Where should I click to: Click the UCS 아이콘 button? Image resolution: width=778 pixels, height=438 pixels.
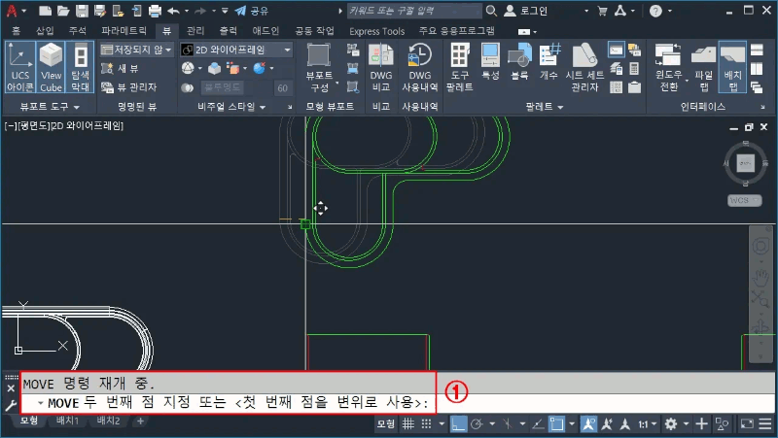coord(19,66)
